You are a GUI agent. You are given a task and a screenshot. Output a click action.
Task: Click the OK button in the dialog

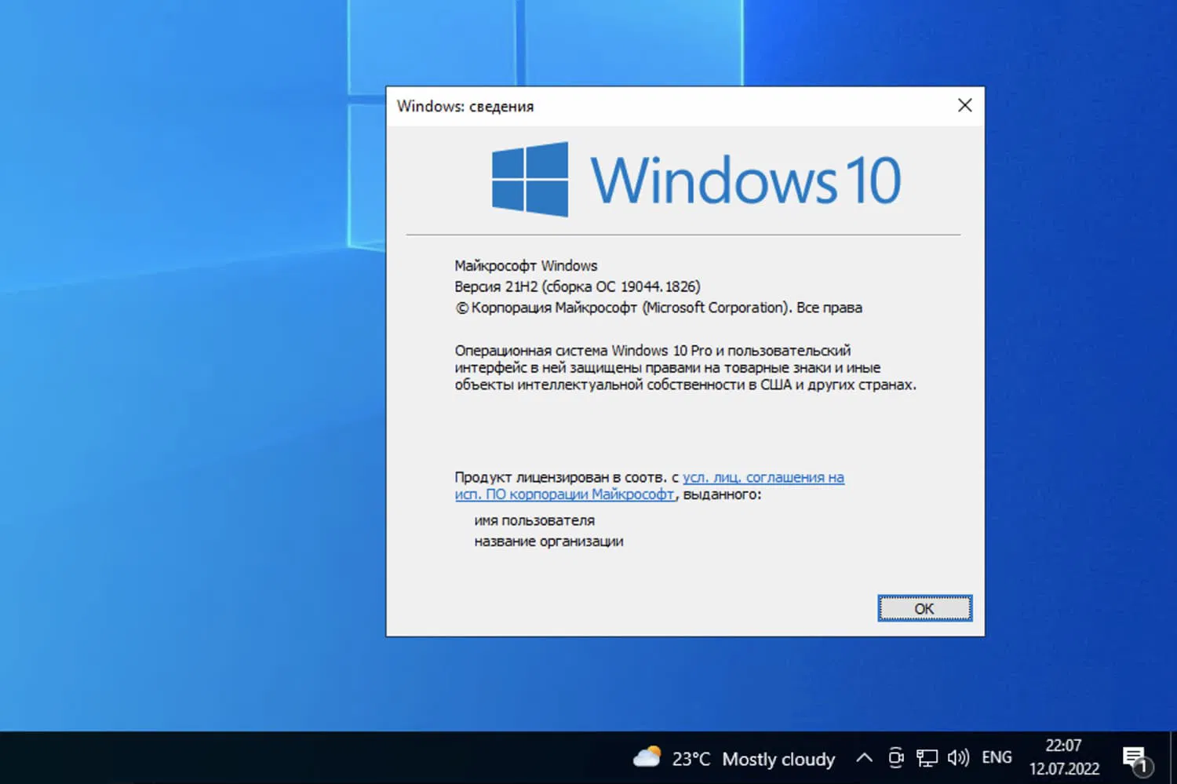[x=924, y=608]
